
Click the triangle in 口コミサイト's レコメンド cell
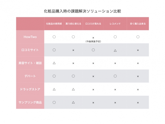tap(115, 50)
